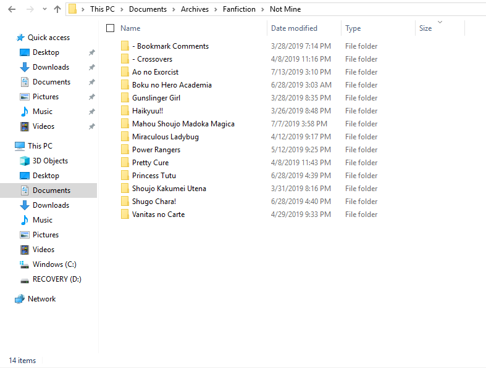Navigate to This PC in breadcrumb
Image resolution: width=486 pixels, height=368 pixels.
[x=103, y=9]
